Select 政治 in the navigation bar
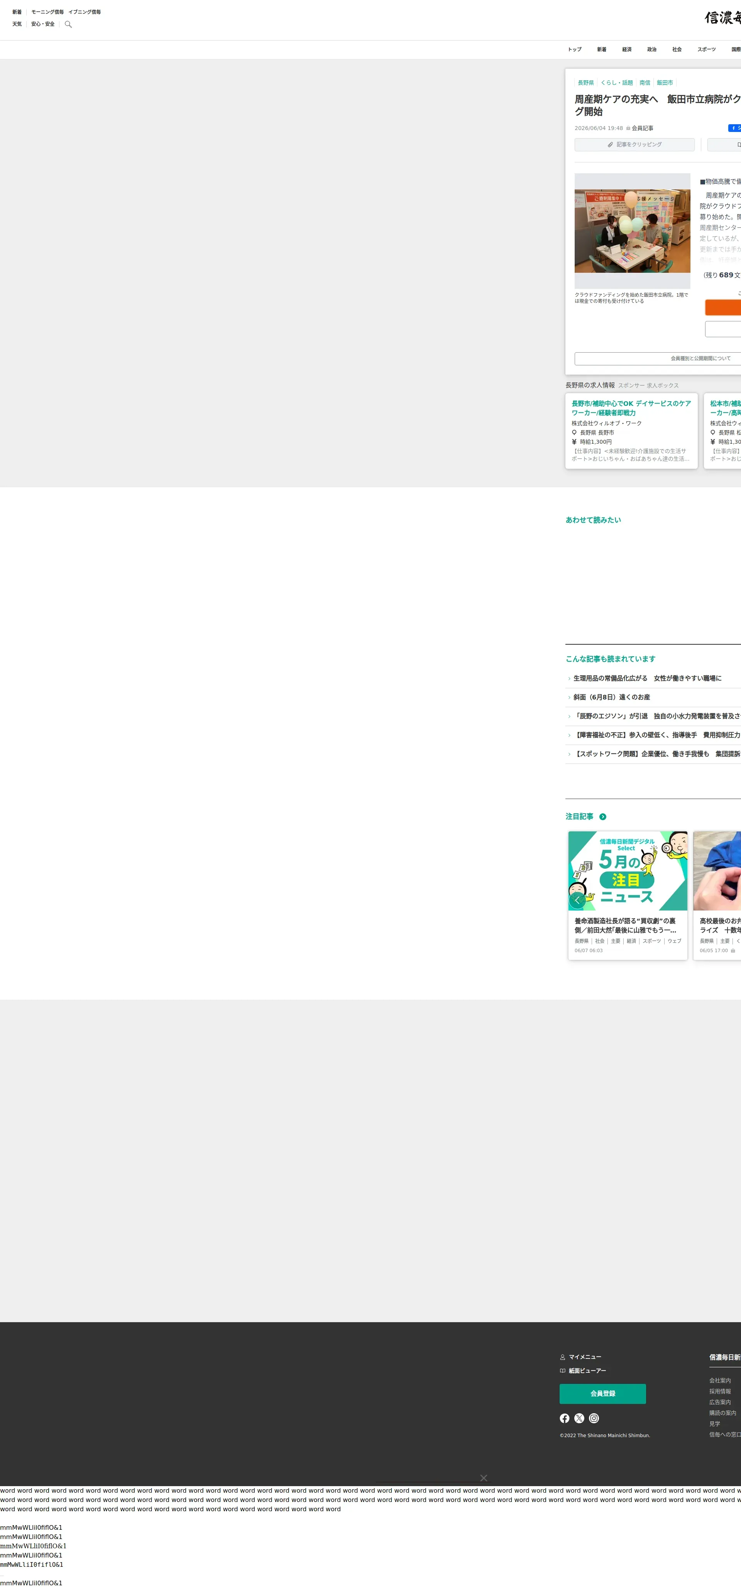This screenshot has width=741, height=1588. pyautogui.click(x=652, y=50)
